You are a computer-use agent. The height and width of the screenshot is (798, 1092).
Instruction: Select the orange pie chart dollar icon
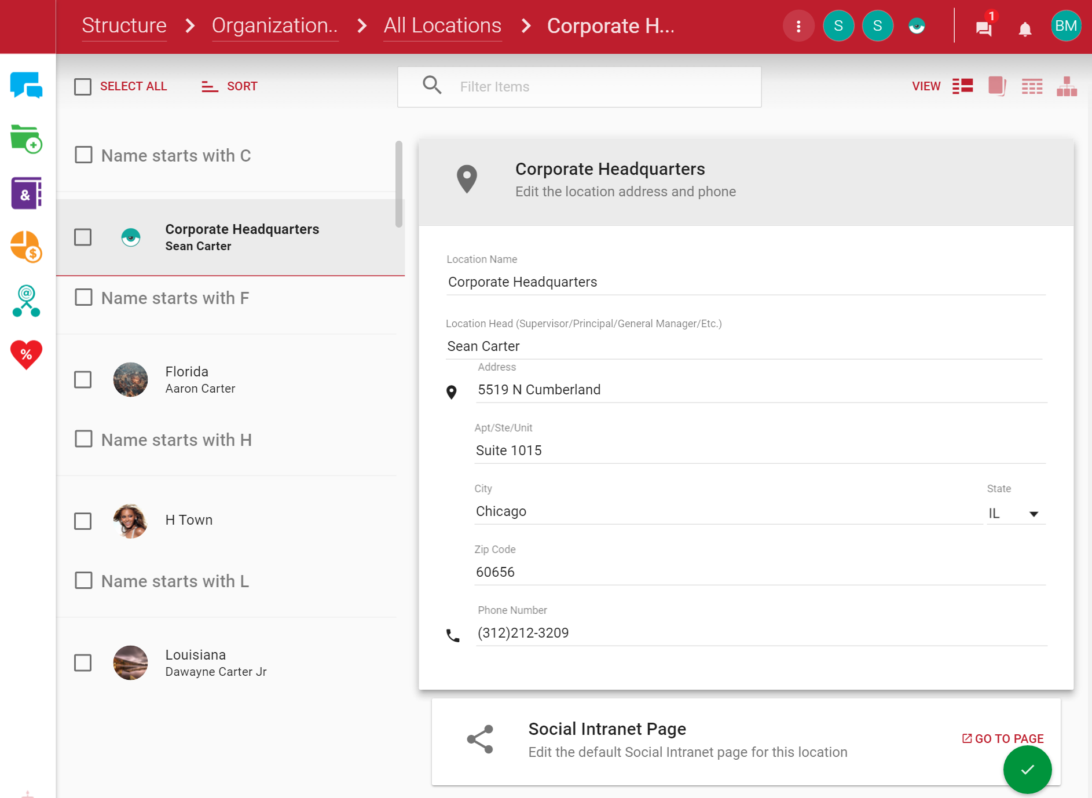click(27, 247)
